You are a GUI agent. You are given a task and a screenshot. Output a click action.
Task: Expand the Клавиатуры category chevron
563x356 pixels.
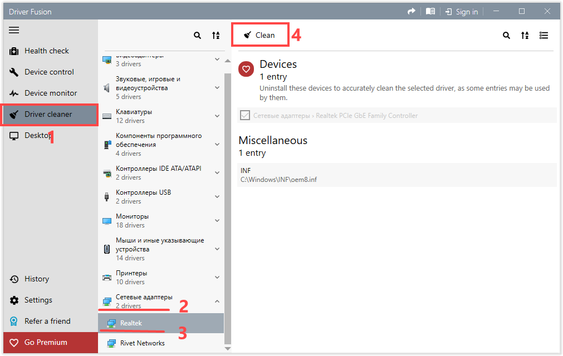(x=217, y=116)
